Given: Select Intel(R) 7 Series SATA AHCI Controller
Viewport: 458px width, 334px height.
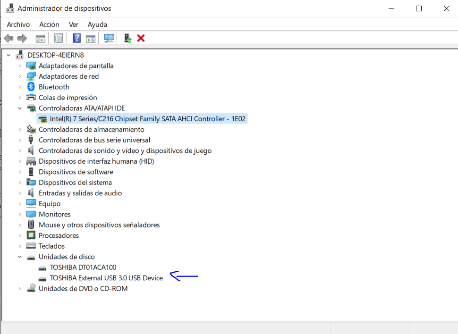Looking at the screenshot, I should coord(147,118).
